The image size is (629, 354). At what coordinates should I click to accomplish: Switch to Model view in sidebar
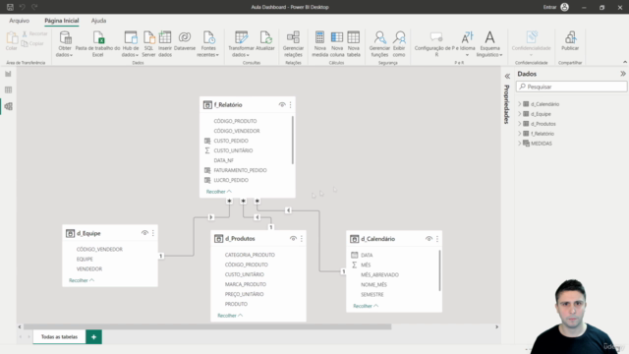8,106
